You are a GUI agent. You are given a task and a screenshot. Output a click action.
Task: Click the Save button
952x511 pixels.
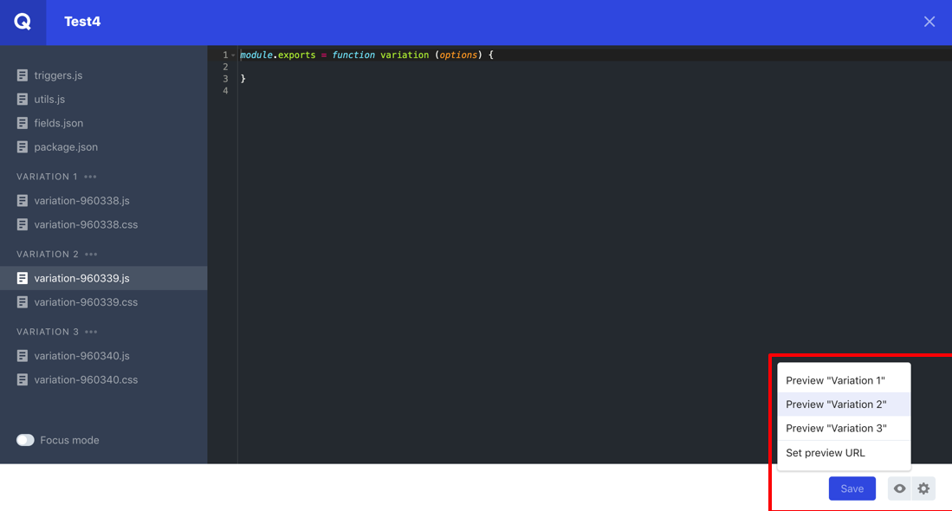(852, 488)
